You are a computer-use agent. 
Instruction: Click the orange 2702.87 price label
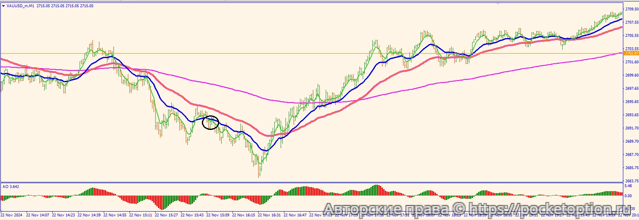[x=631, y=53]
